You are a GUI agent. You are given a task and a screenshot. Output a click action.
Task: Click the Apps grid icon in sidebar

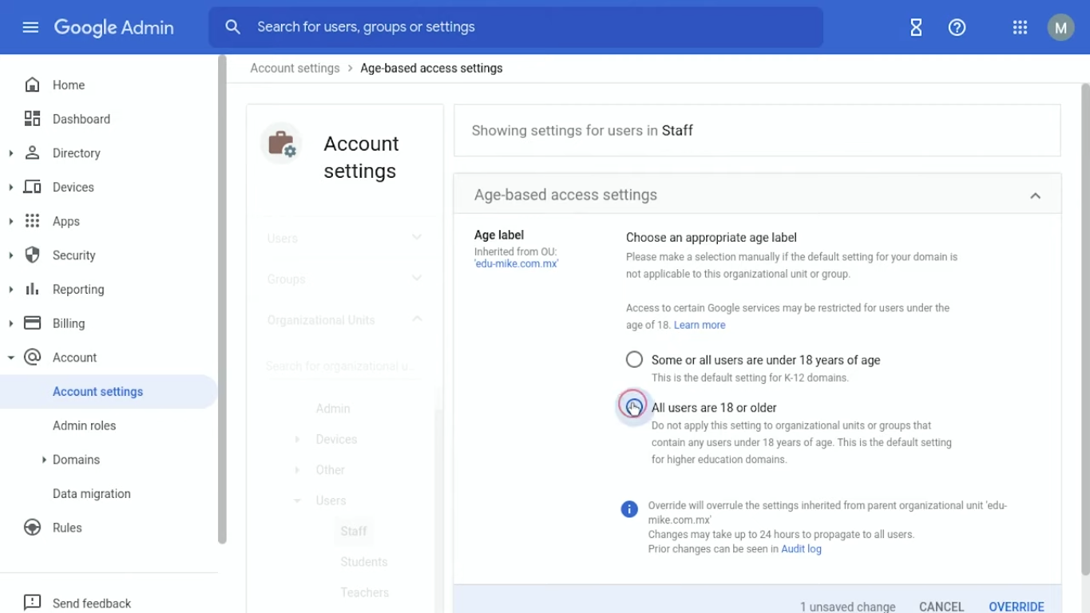coord(32,221)
